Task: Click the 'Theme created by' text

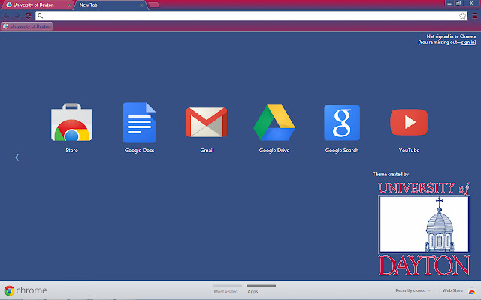Action: (391, 175)
